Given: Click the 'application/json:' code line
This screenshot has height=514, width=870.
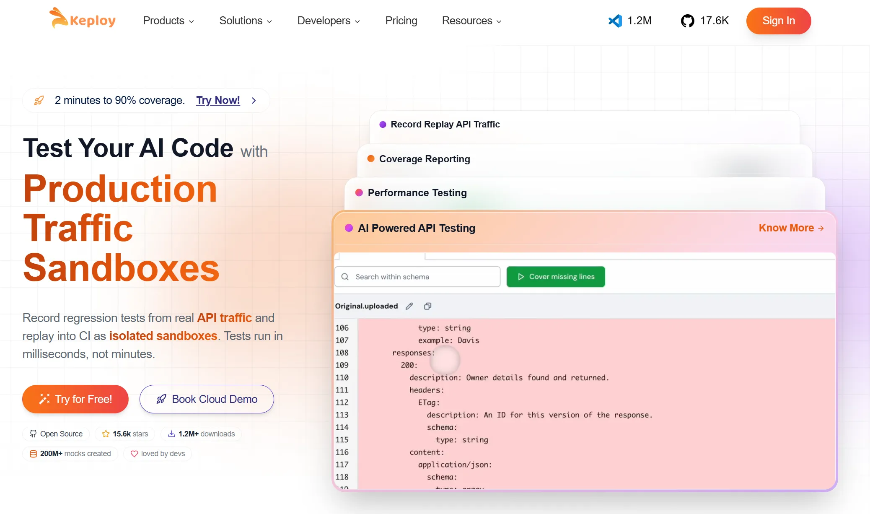Looking at the screenshot, I should tap(455, 465).
